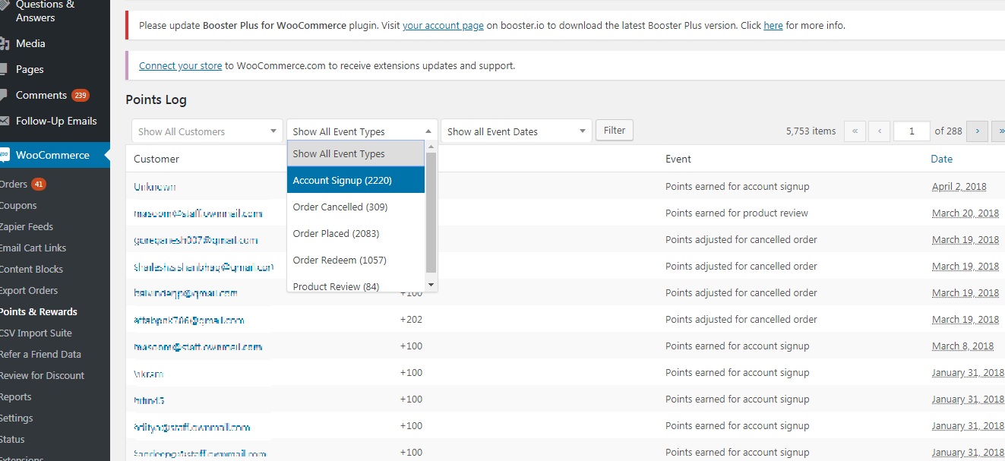Select Points & Rewards submenu item
This screenshot has height=461, width=1005.
tap(38, 311)
